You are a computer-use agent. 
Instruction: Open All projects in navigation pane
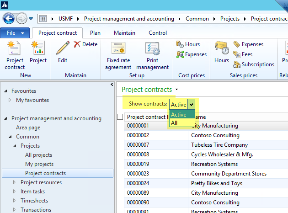38,155
